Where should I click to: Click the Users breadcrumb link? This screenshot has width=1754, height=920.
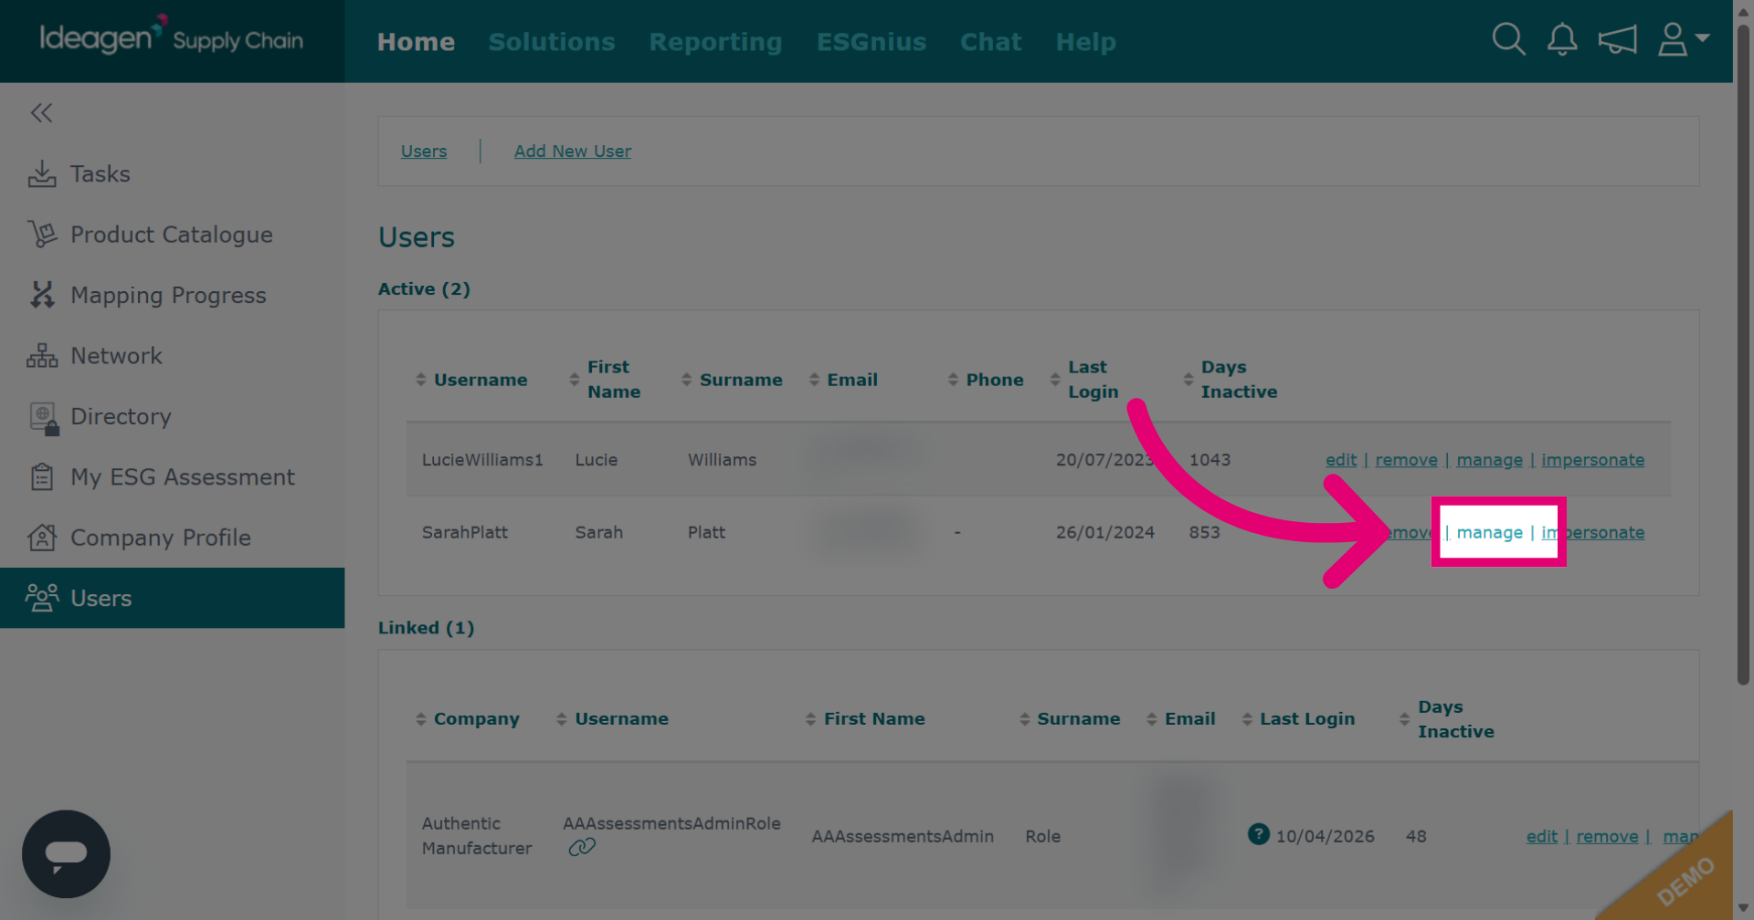click(x=424, y=152)
